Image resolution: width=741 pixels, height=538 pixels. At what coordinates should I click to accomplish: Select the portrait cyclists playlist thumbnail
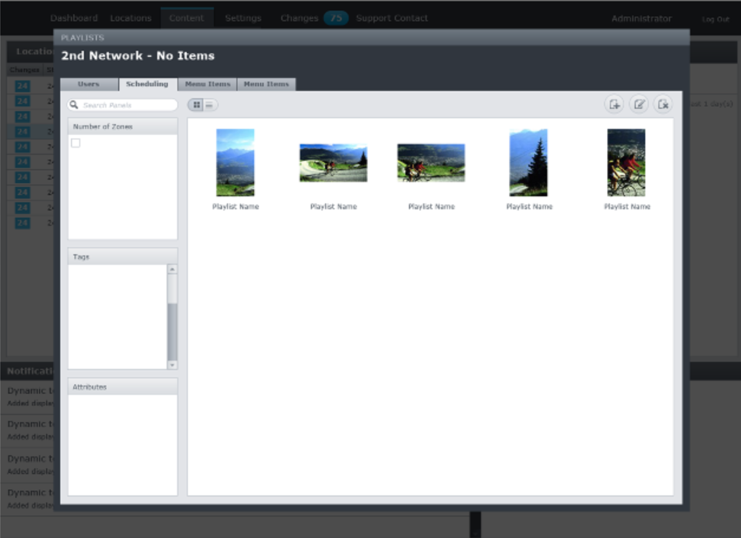tap(626, 163)
